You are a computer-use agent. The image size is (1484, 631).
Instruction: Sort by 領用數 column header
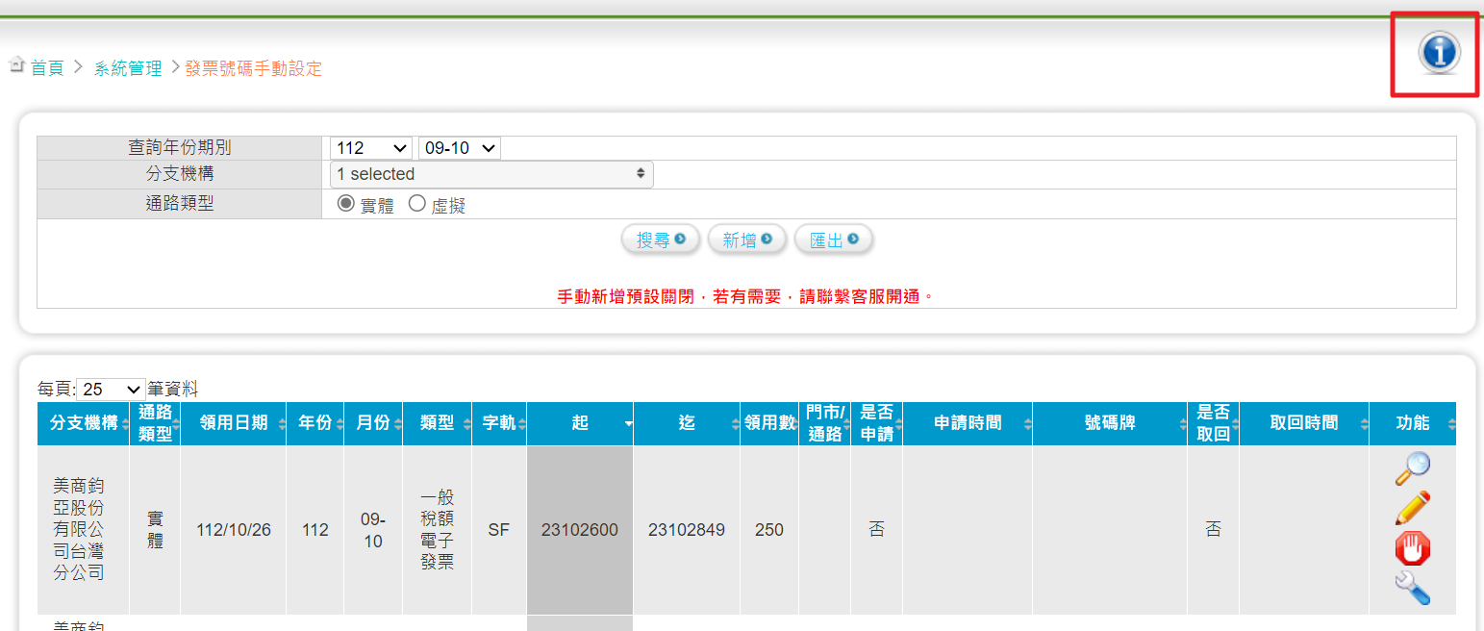click(x=769, y=423)
